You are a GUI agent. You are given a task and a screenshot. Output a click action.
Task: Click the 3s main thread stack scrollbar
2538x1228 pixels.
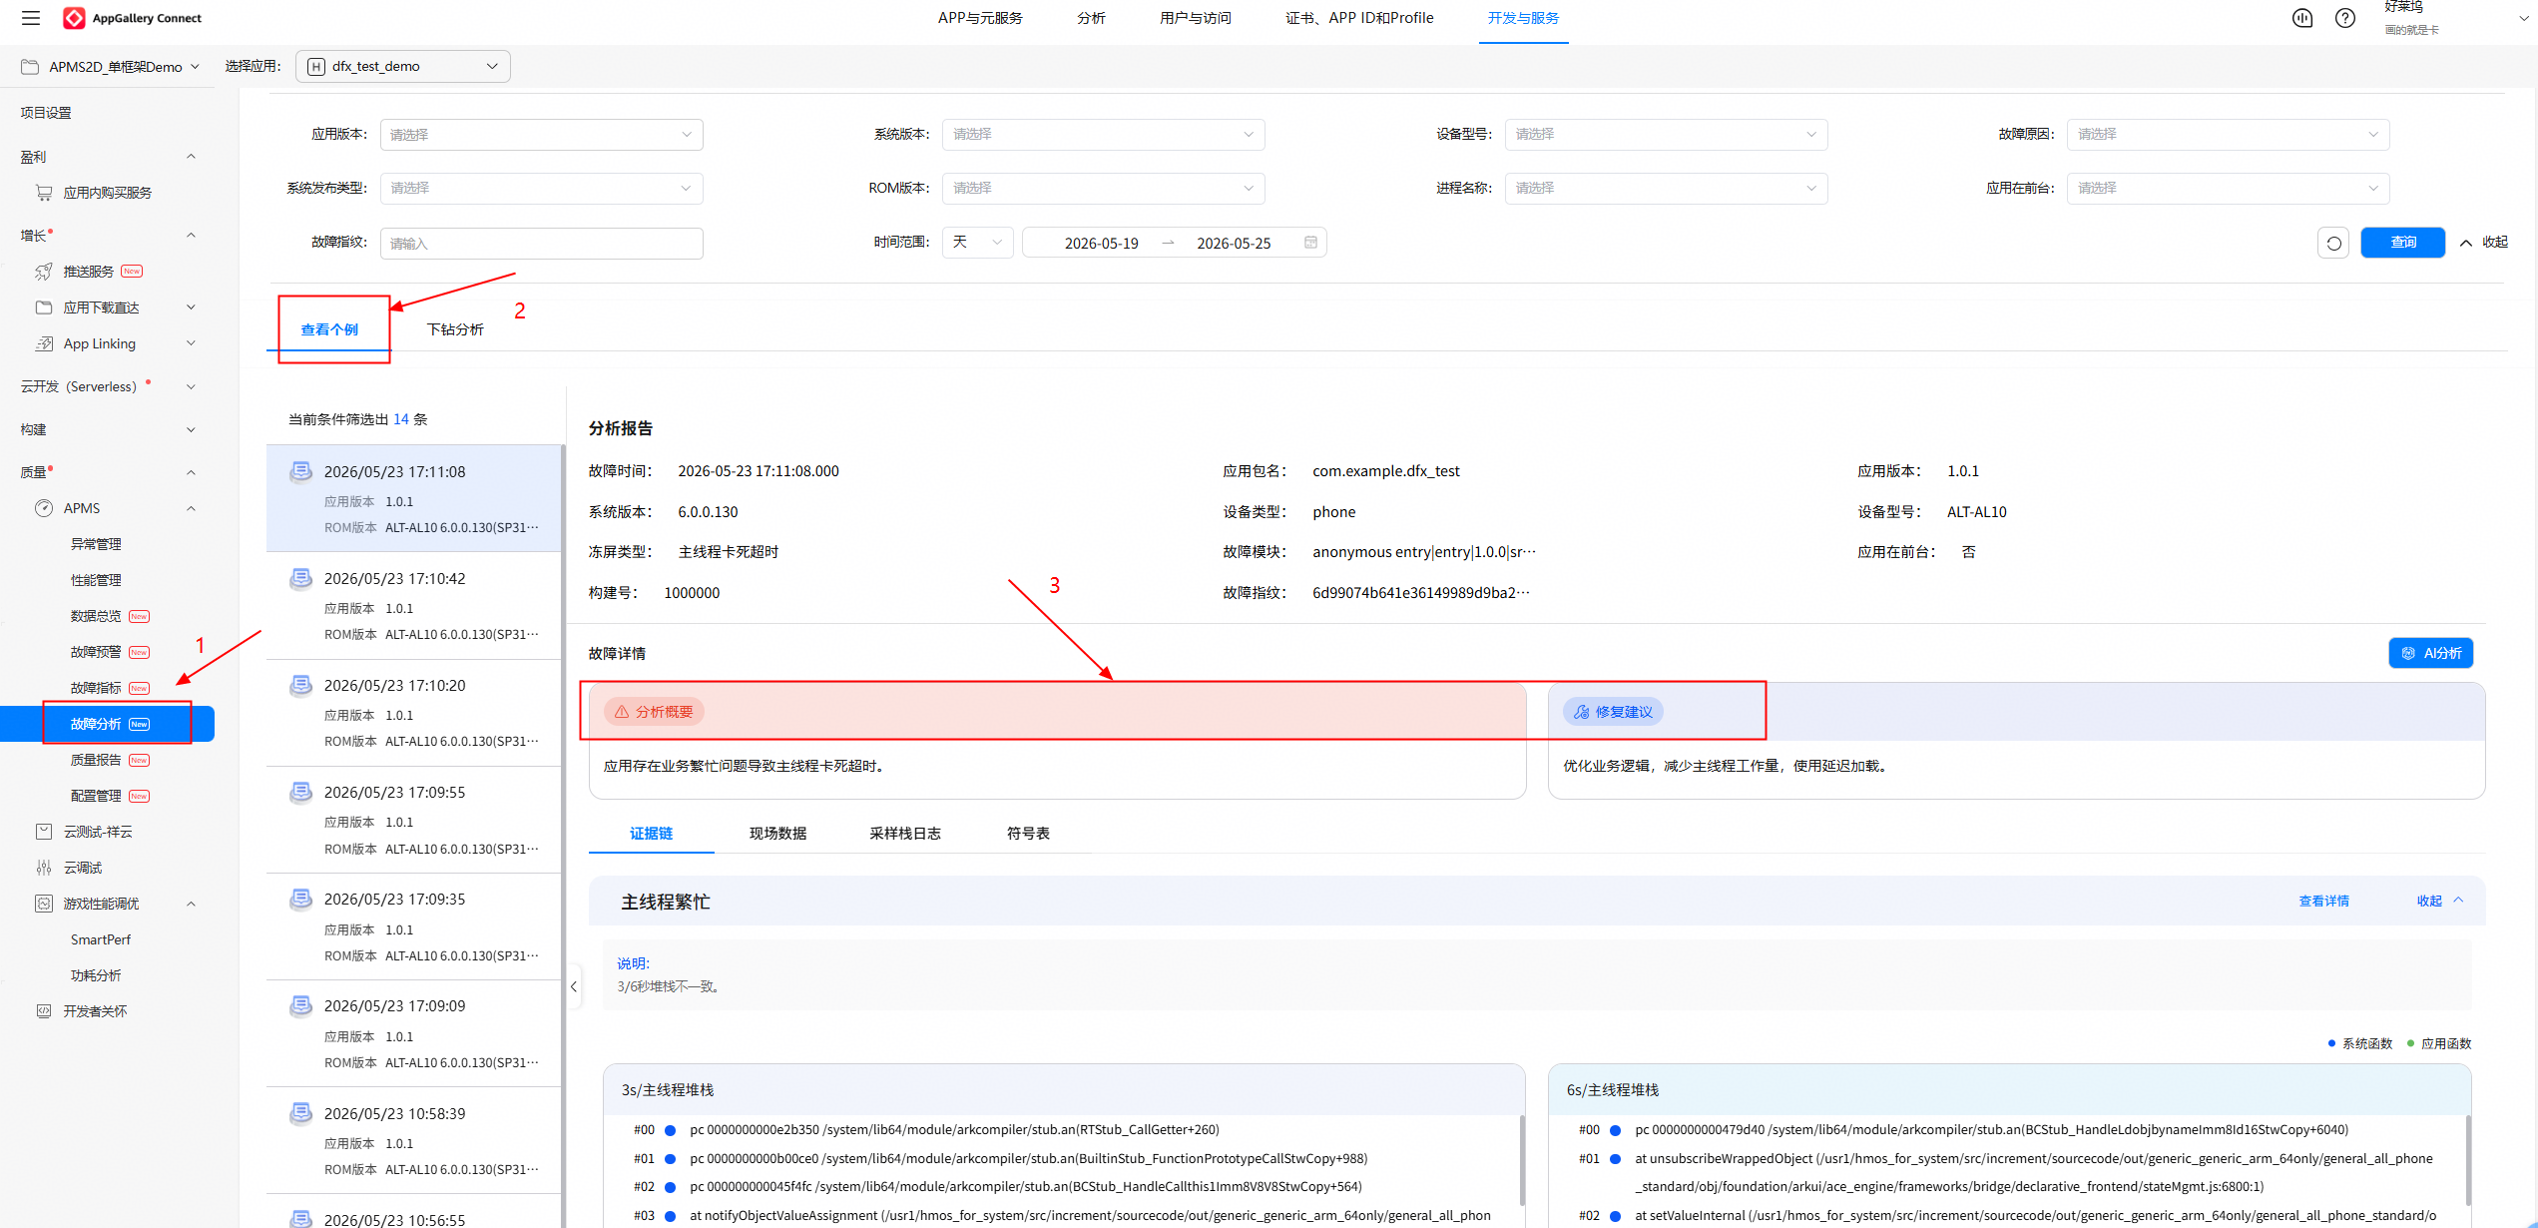pyautogui.click(x=1522, y=1158)
